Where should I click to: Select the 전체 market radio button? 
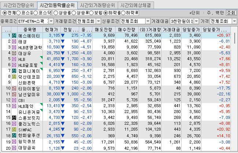(5, 13)
